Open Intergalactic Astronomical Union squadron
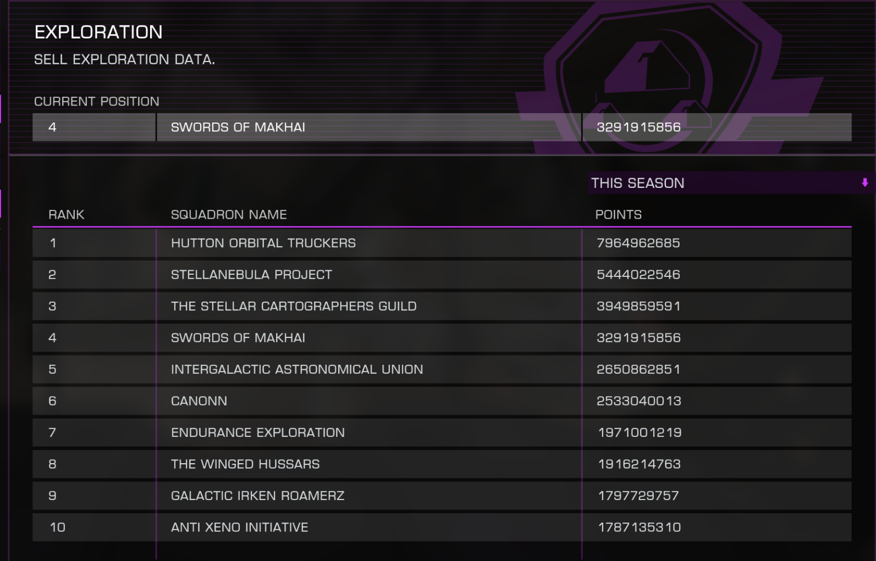 click(442, 369)
